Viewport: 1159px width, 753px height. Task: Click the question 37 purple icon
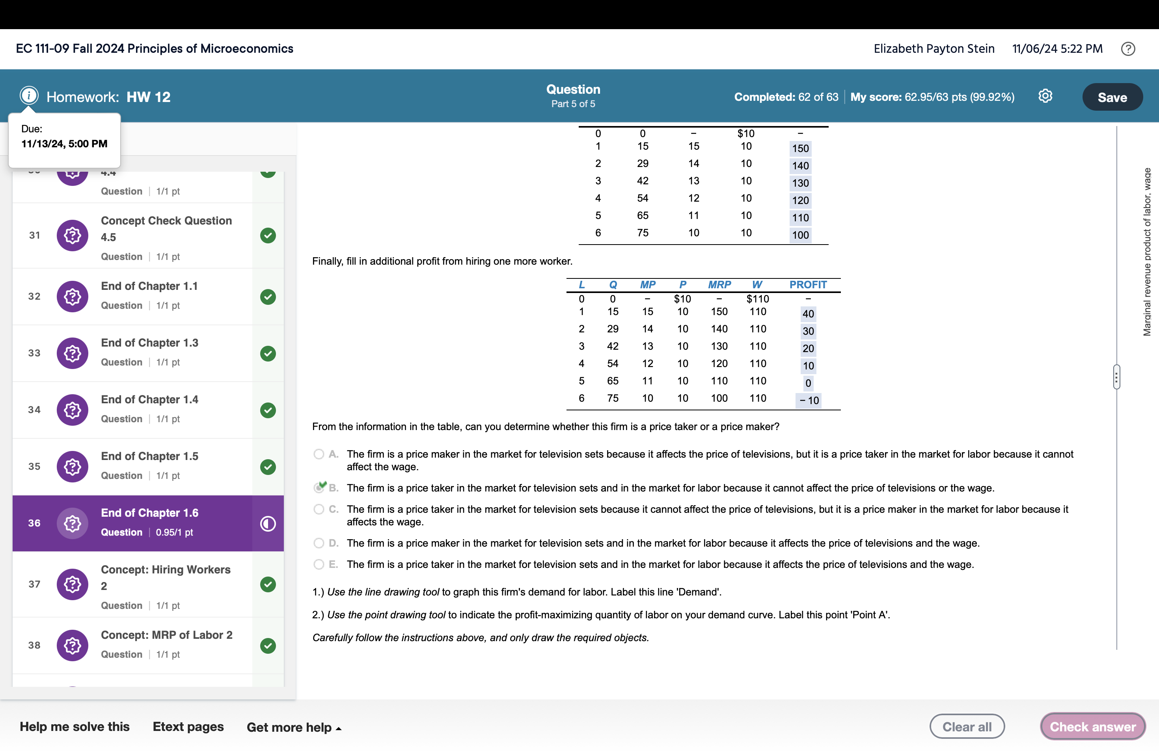[x=73, y=584]
